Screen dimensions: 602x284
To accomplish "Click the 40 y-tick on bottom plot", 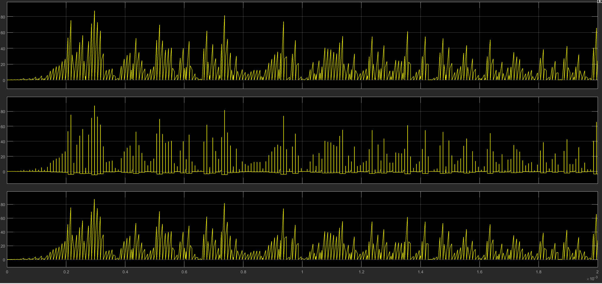I will pyautogui.click(x=3, y=232).
